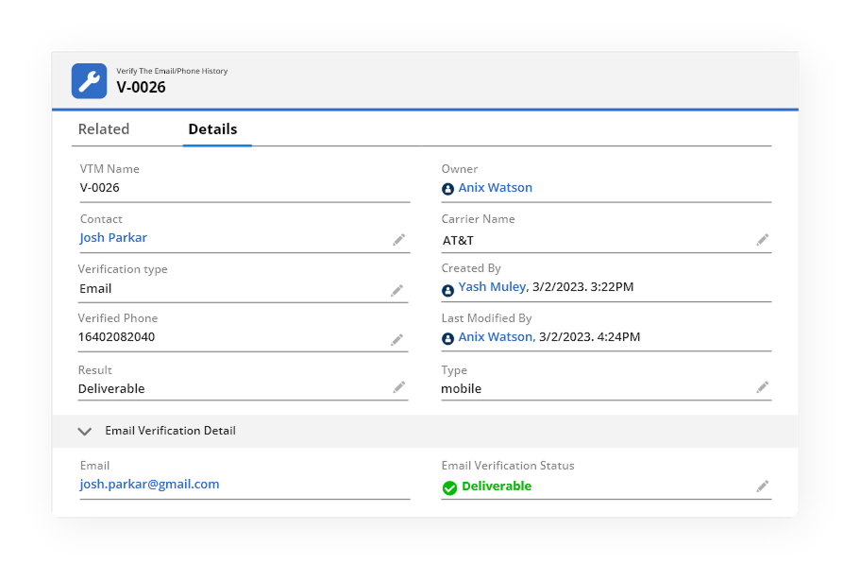Click the josh.parkar@gmail.com email link

point(149,485)
